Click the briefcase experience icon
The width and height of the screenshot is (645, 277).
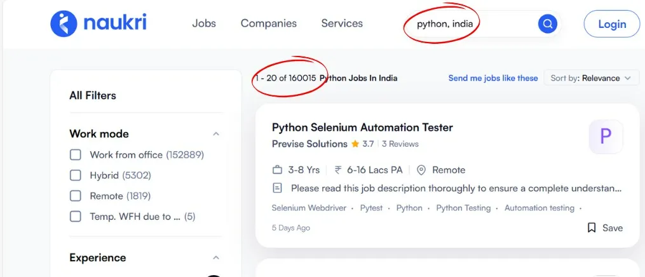click(277, 170)
